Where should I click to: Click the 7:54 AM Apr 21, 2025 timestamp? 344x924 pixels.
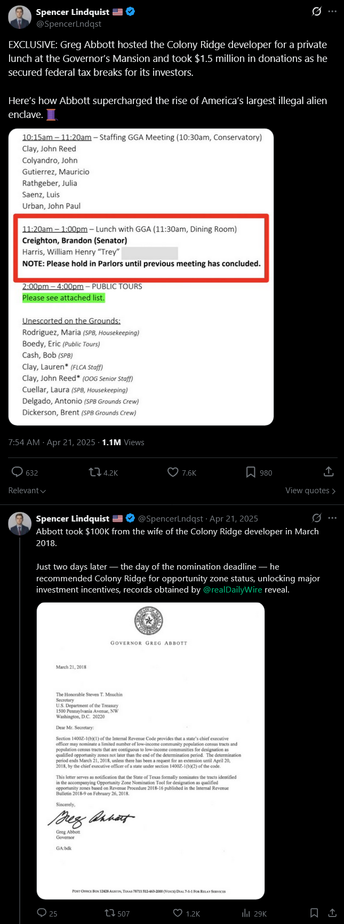52,442
